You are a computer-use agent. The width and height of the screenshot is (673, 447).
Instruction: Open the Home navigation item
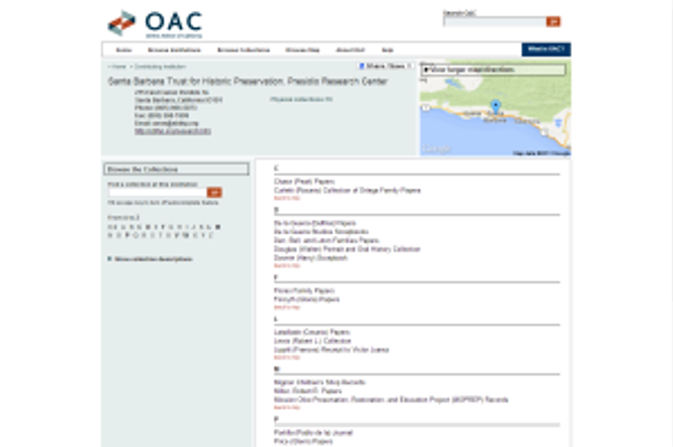click(124, 50)
